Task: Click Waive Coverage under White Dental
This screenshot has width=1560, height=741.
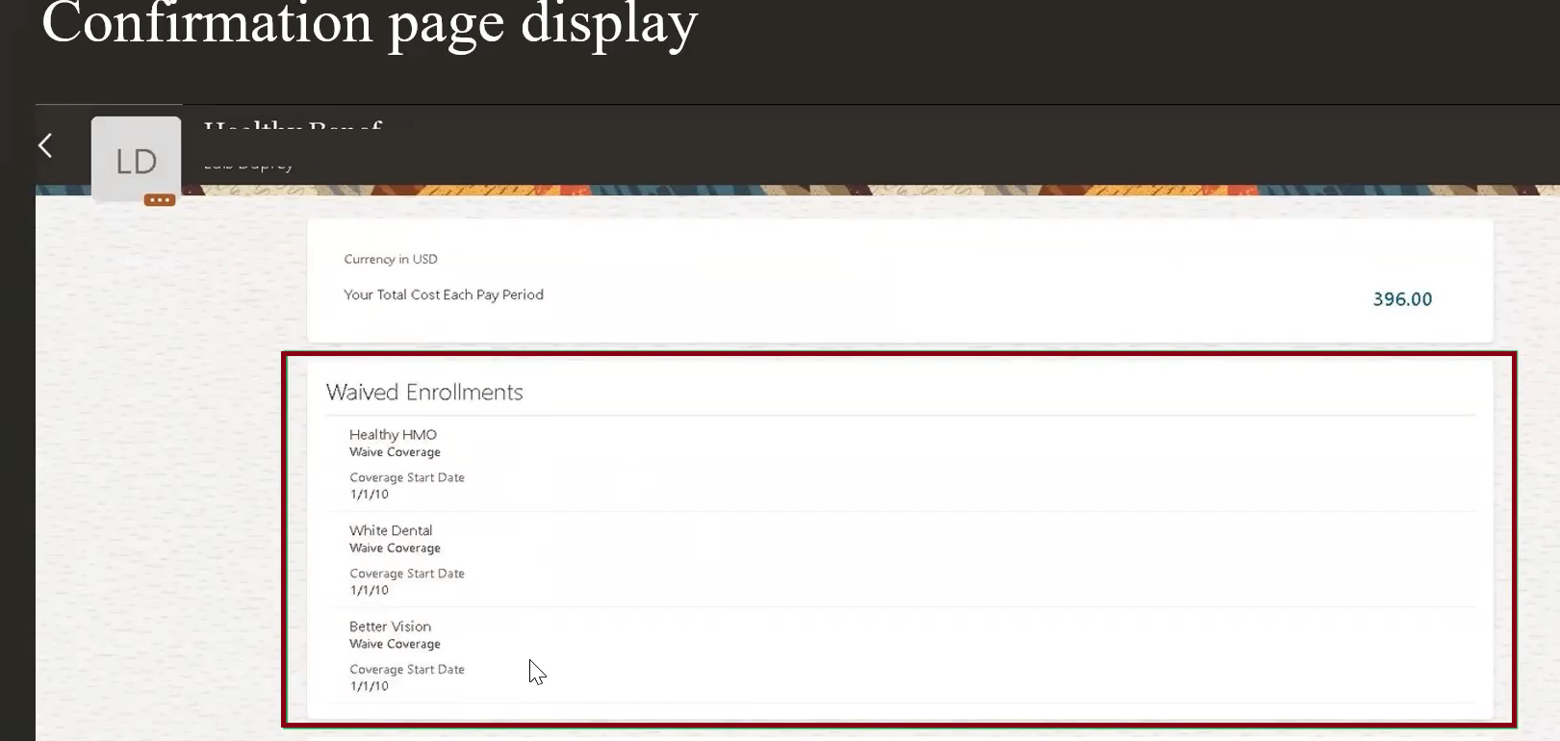Action: click(x=395, y=549)
